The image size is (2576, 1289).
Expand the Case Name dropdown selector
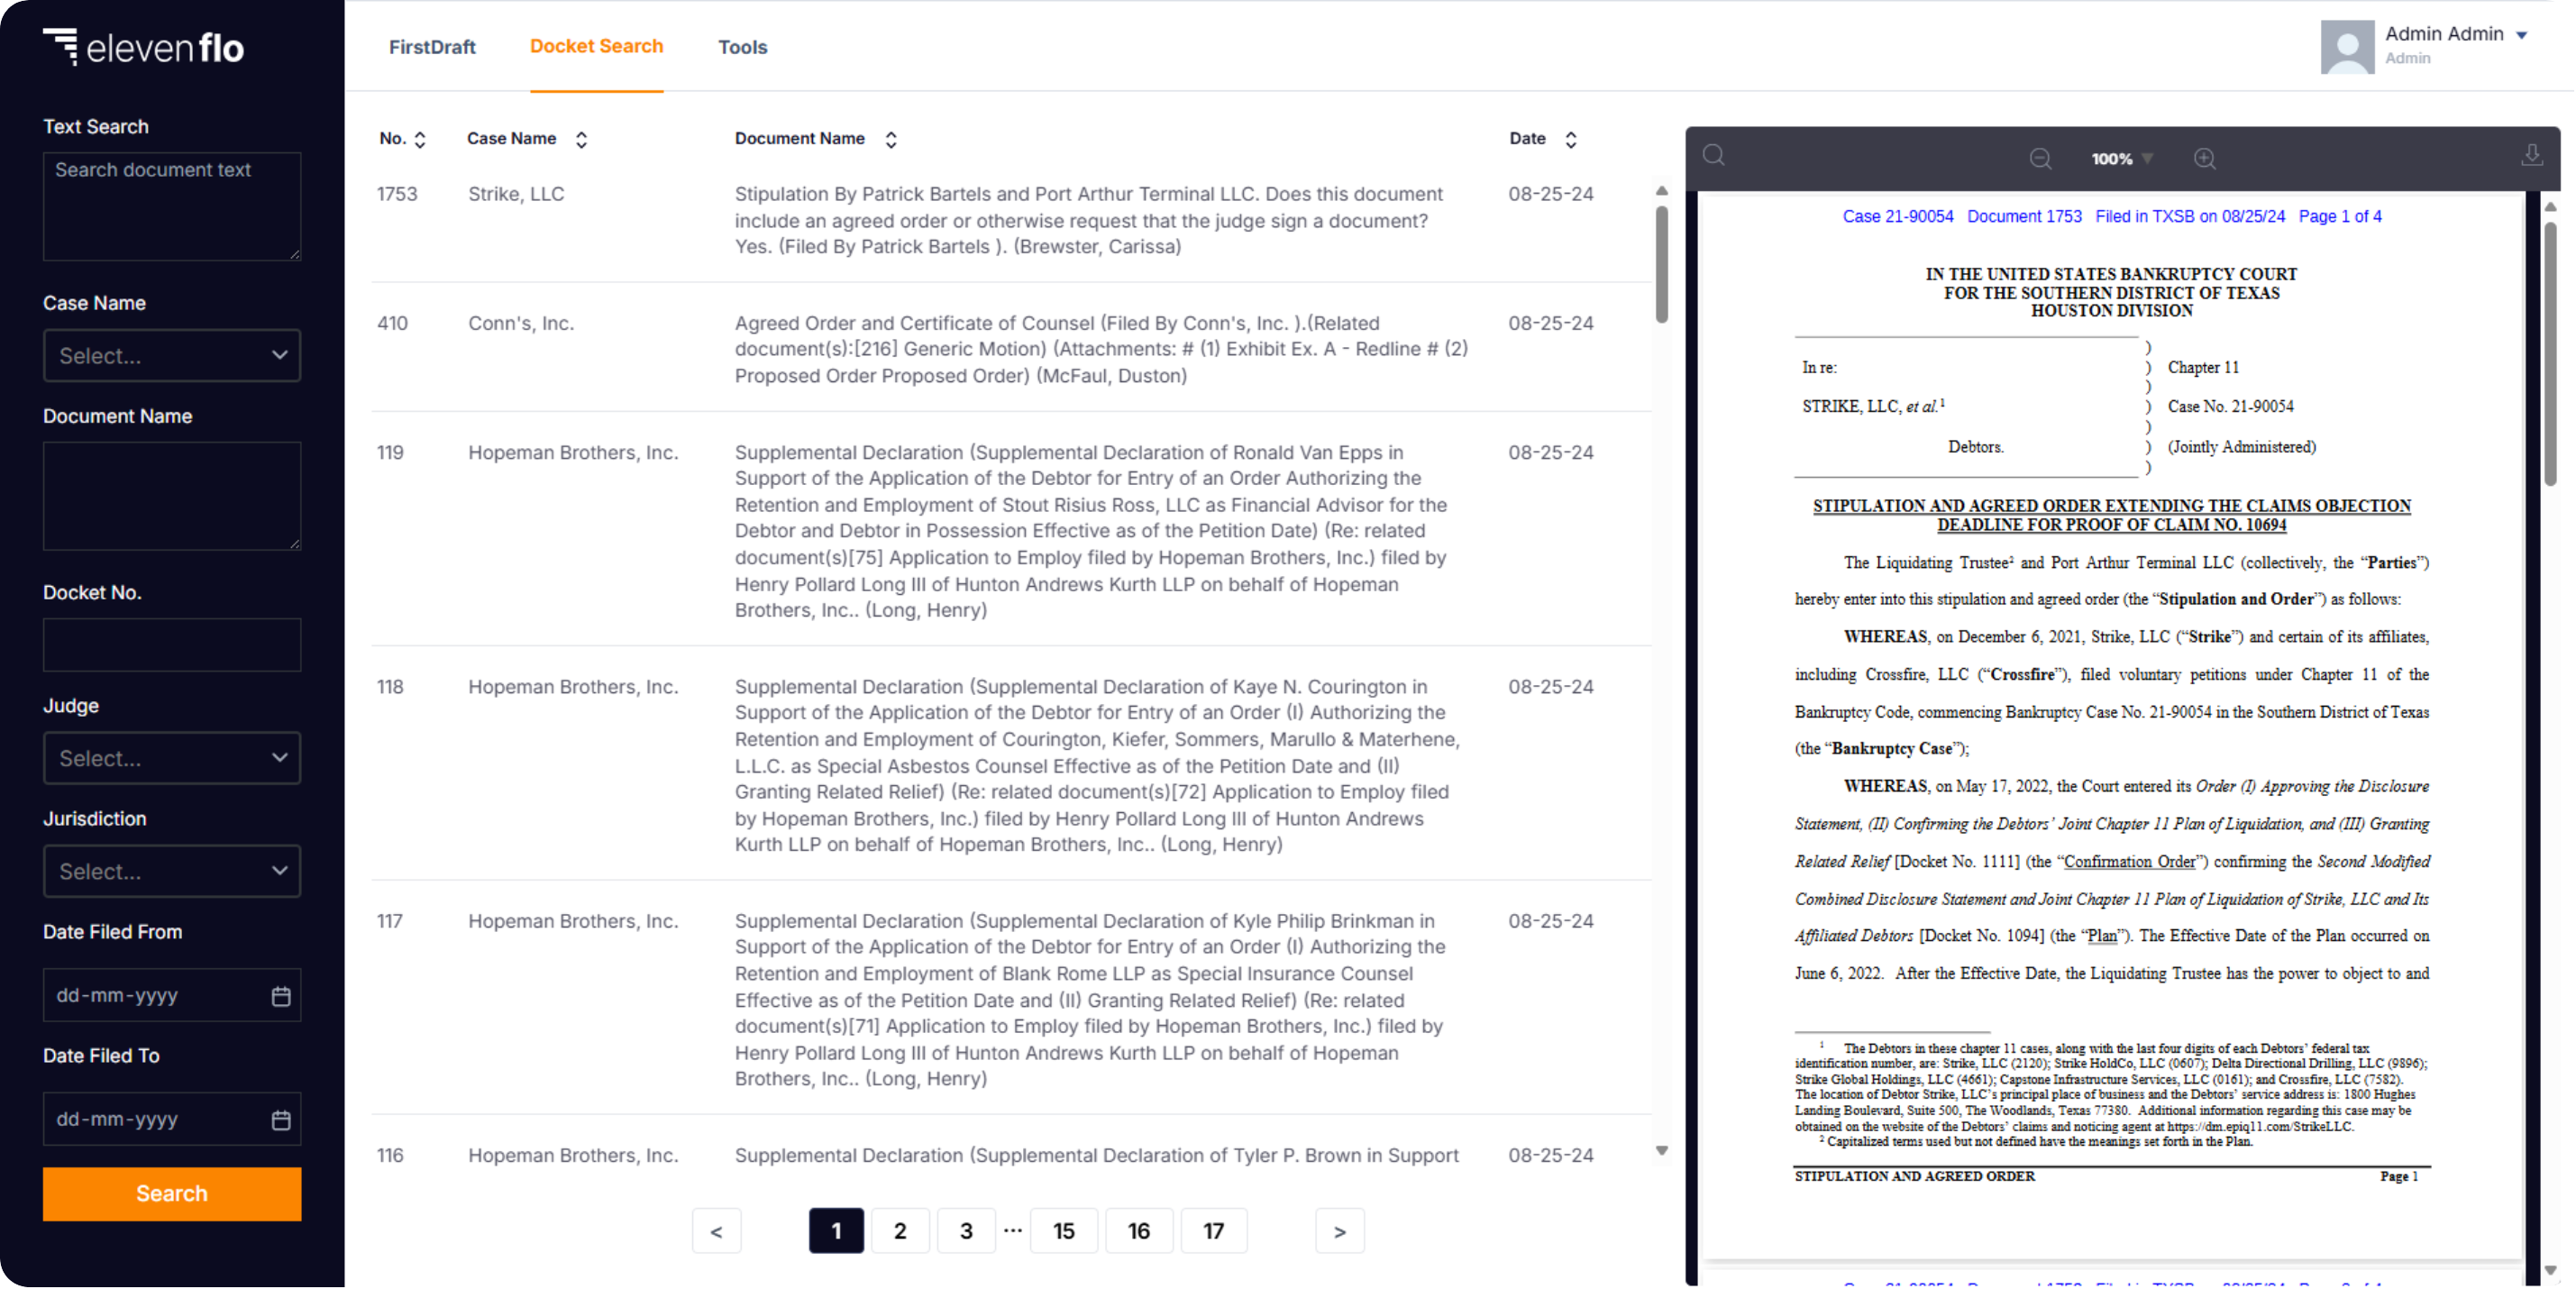point(171,353)
